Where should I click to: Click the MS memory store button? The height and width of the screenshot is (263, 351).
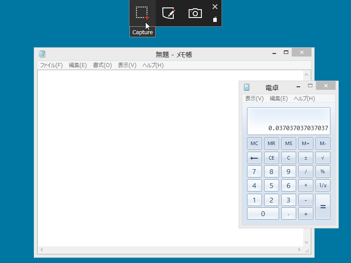pos(289,143)
